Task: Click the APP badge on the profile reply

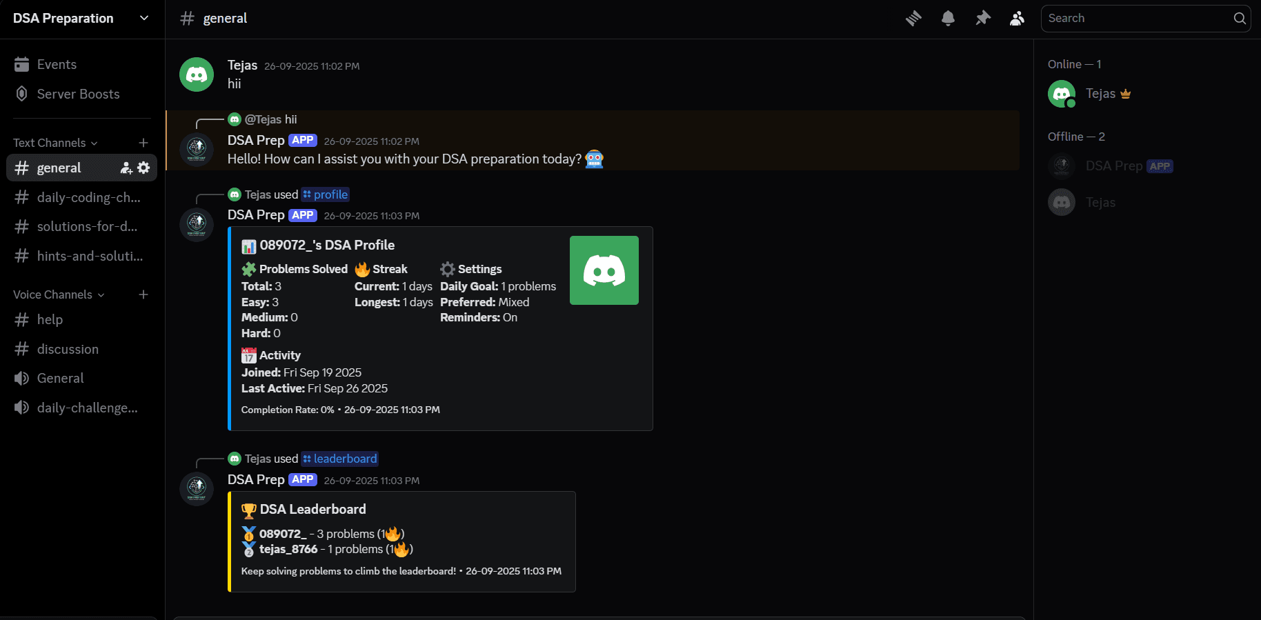Action: coord(303,215)
